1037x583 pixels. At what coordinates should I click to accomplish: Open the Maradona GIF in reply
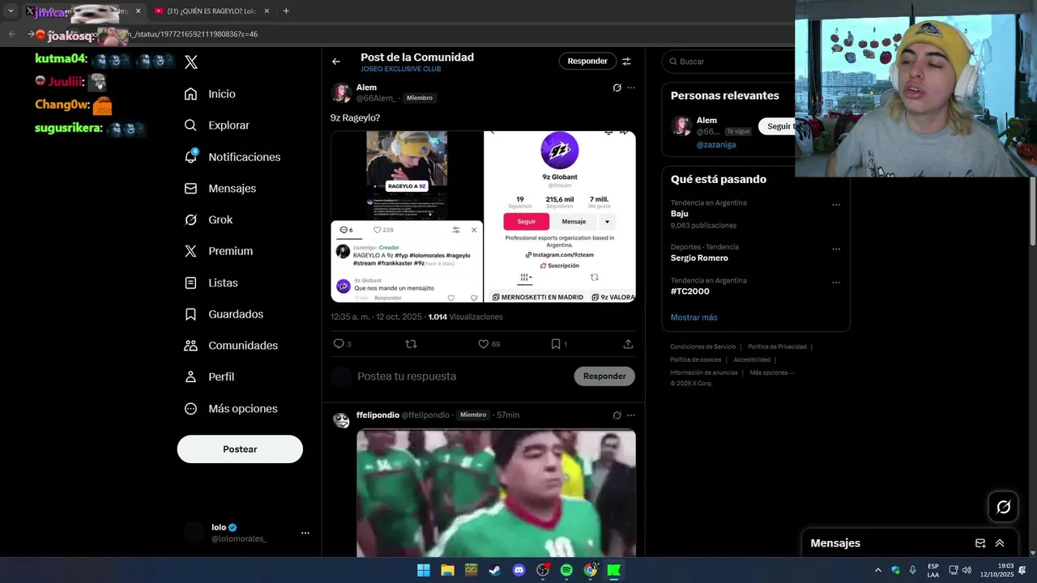pos(496,493)
